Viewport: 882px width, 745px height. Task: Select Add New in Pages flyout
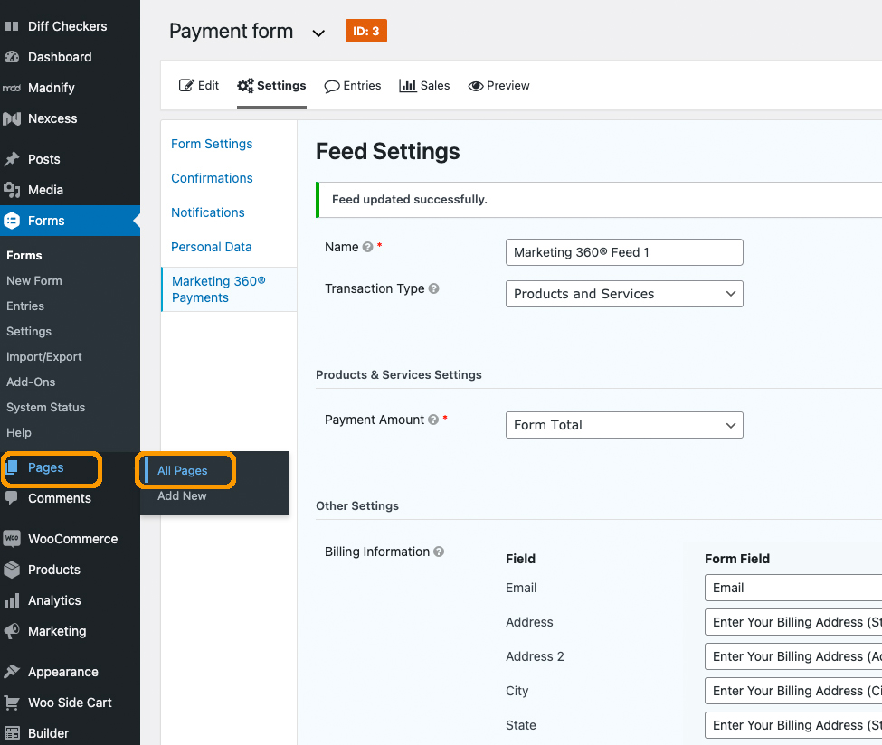pos(182,496)
